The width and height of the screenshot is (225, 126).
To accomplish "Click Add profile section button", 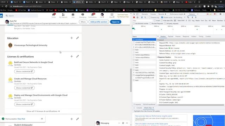I will pos(99,22).
